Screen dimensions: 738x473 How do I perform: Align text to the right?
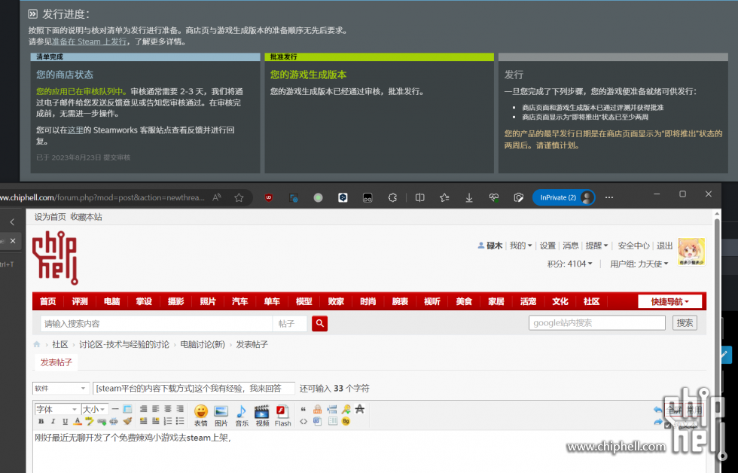[180, 409]
